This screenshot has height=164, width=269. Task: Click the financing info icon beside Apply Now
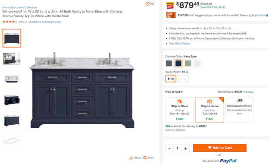click(x=266, y=15)
